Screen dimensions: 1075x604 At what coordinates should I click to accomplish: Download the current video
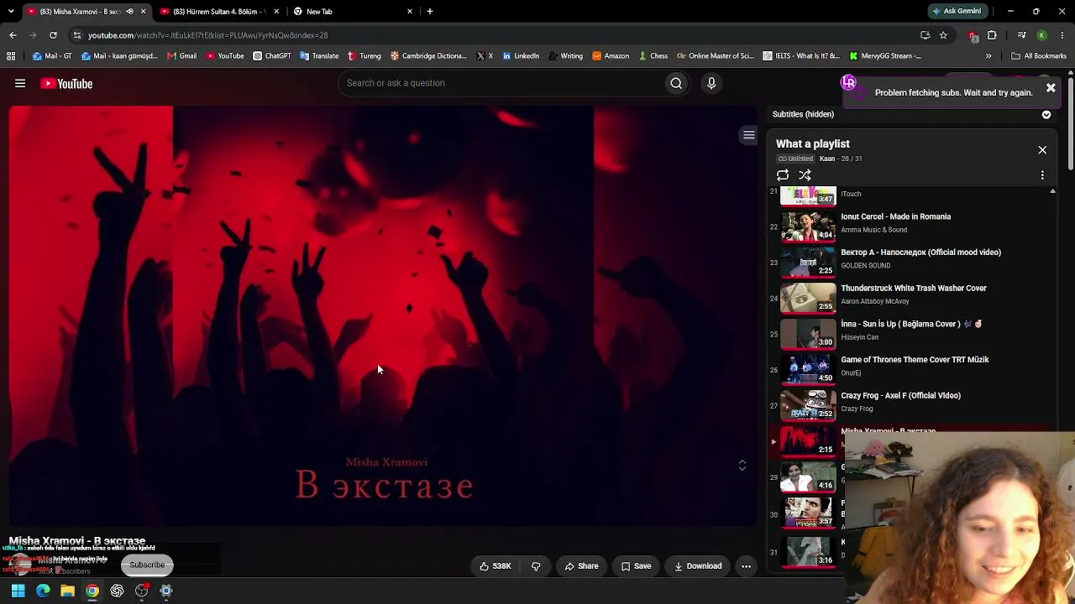tap(698, 566)
